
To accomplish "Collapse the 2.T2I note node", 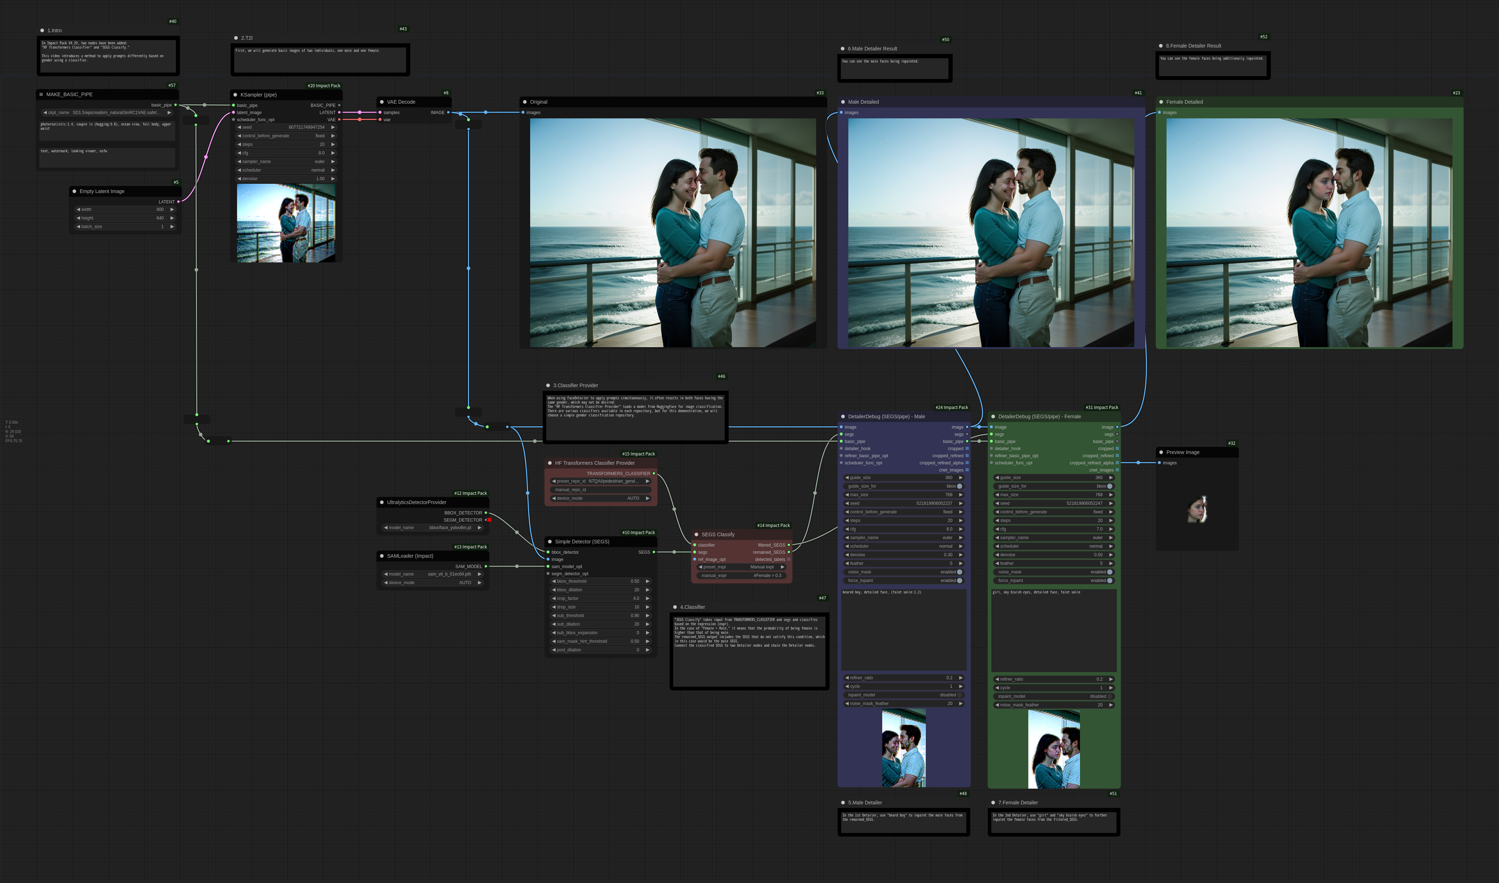I will [236, 38].
